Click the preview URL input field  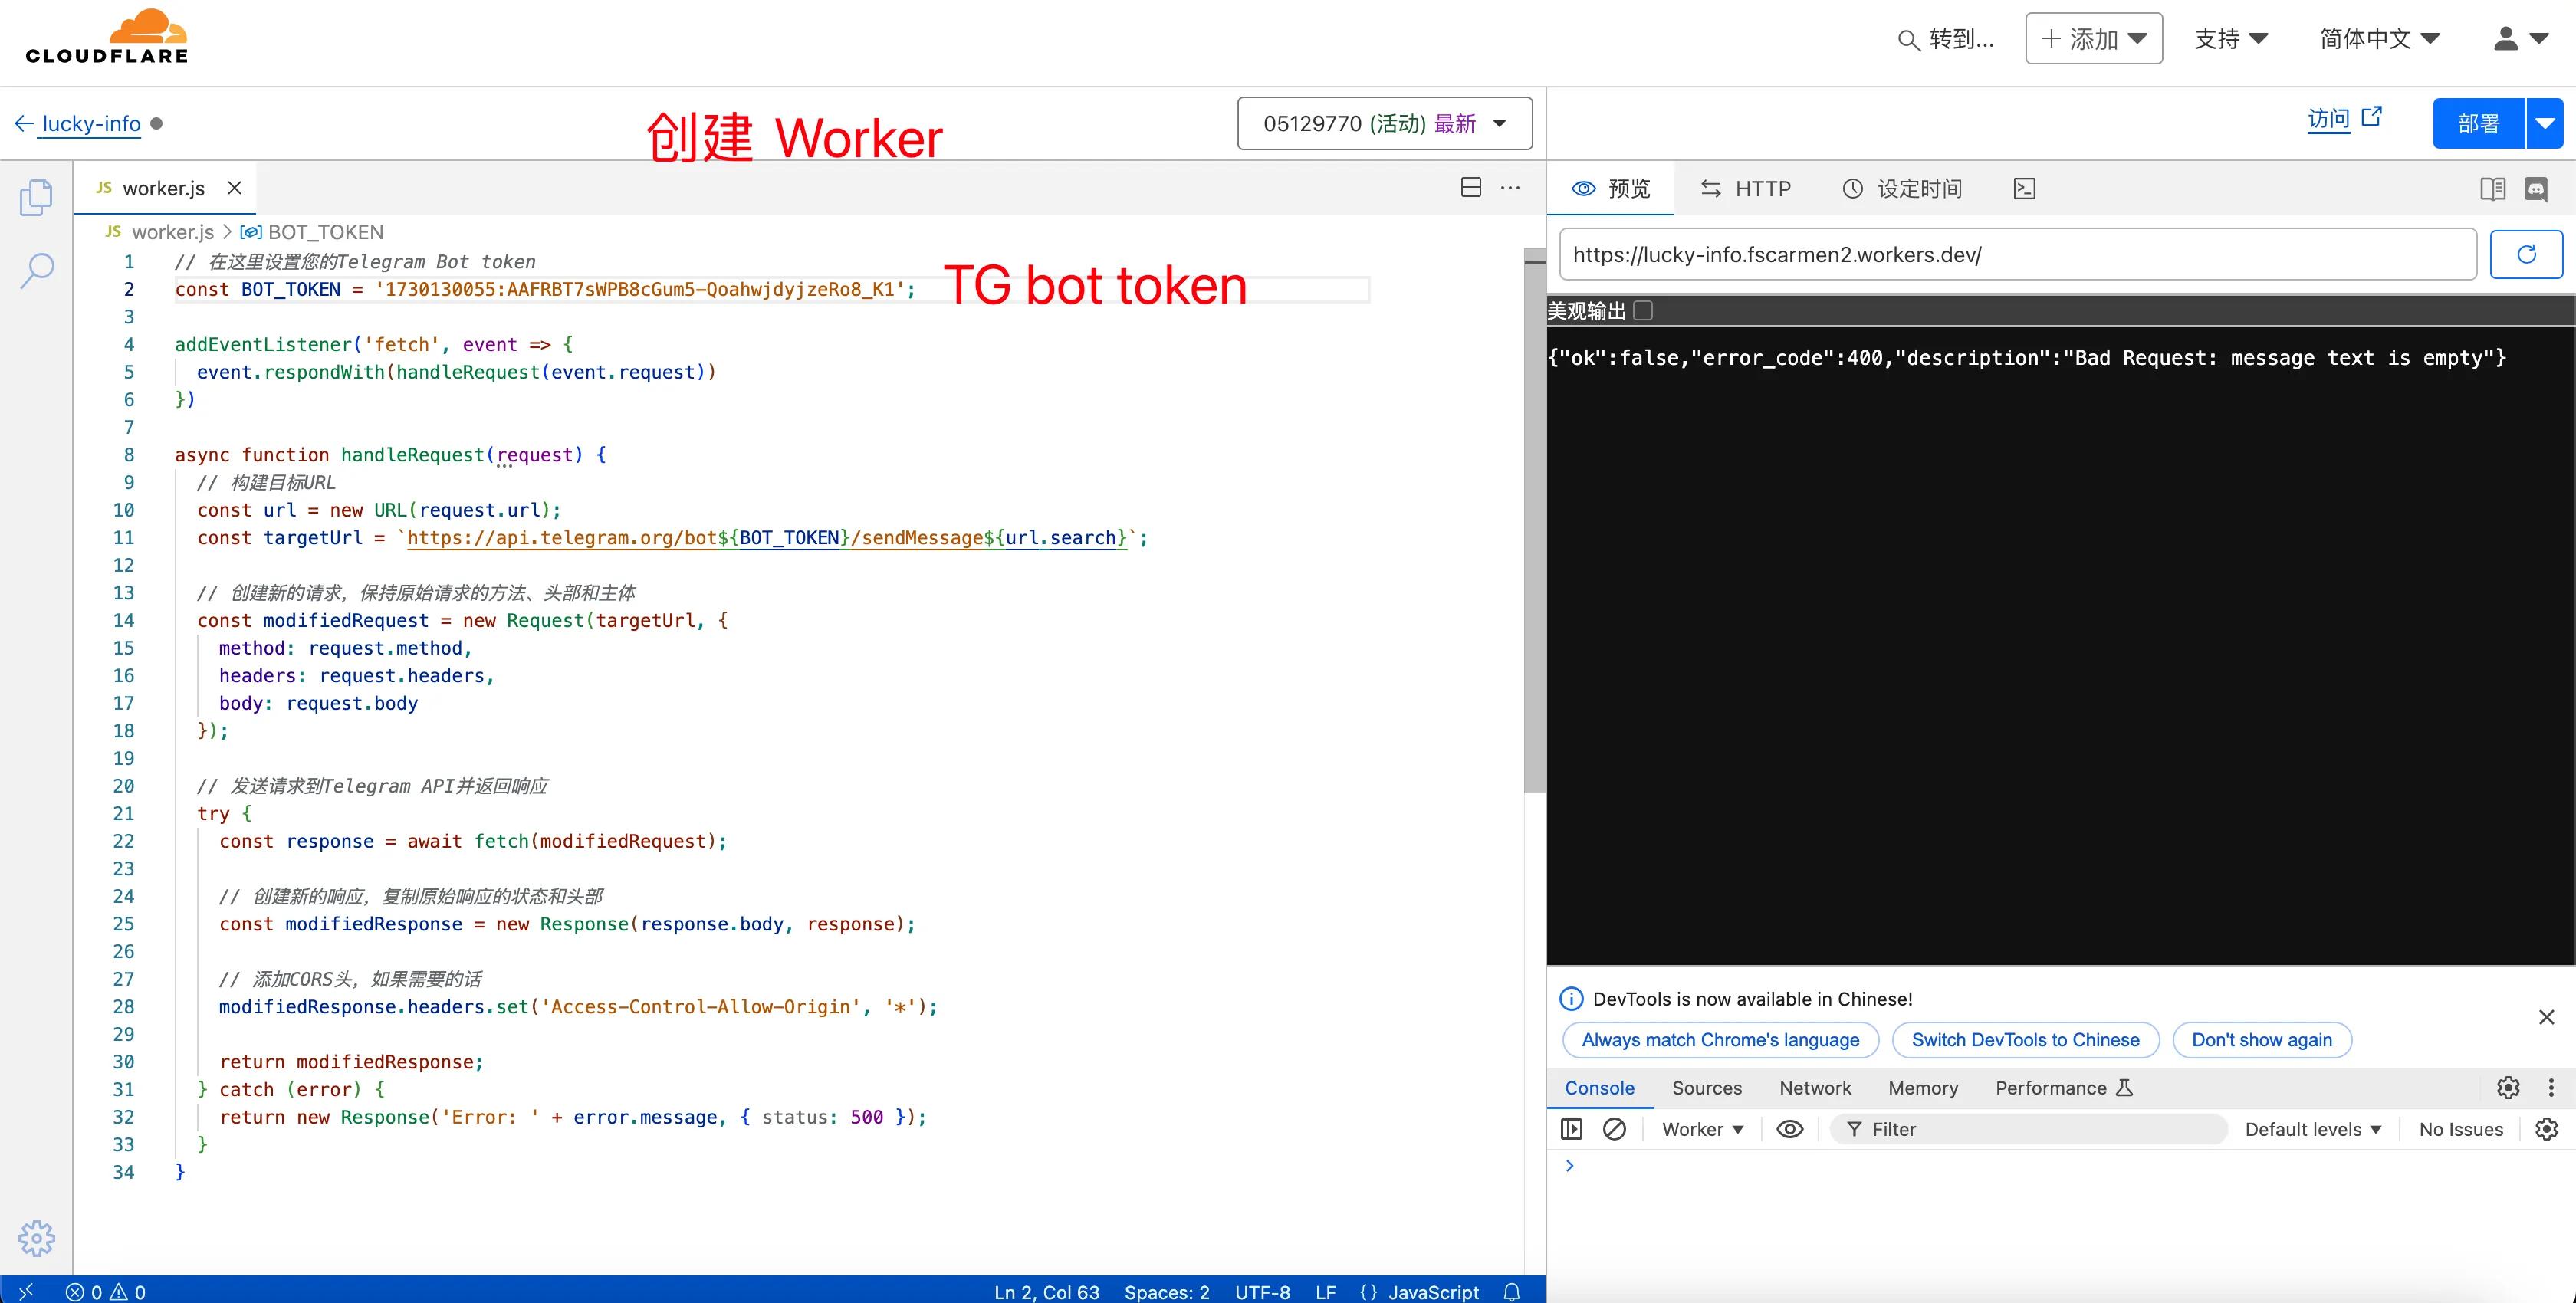(2018, 254)
